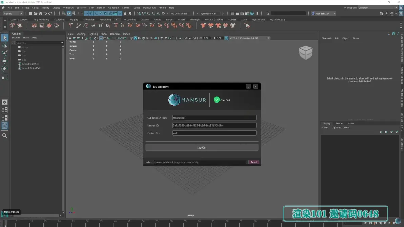
Task: Open the Channels menu in Channel Box
Action: 326,38
